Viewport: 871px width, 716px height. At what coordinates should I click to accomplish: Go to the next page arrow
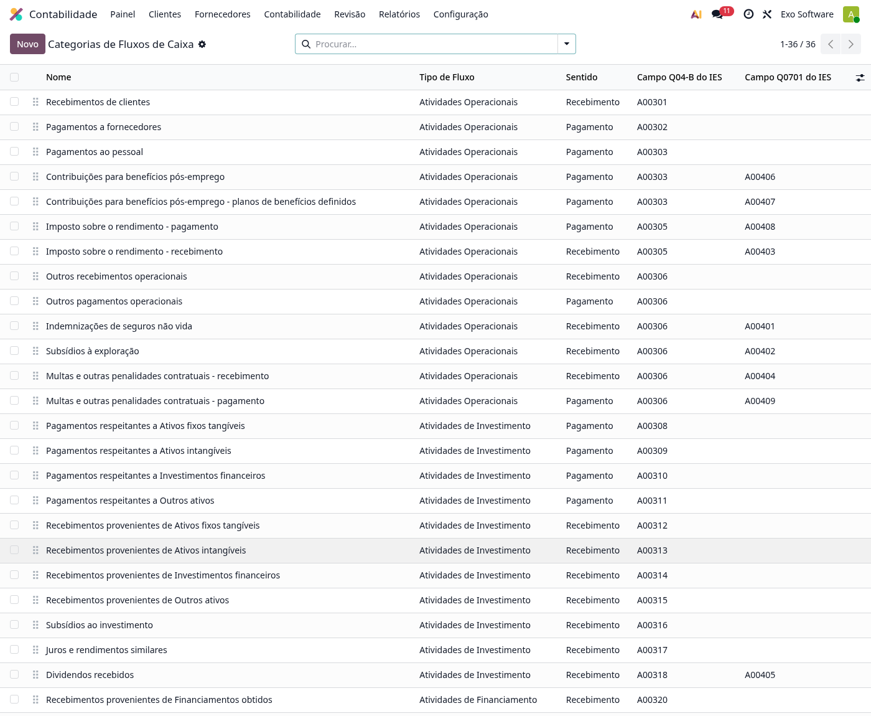(851, 44)
